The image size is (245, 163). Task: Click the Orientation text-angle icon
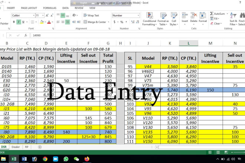(x=74, y=15)
